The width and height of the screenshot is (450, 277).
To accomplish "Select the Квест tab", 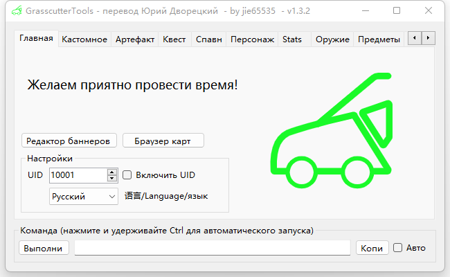I will [x=174, y=39].
